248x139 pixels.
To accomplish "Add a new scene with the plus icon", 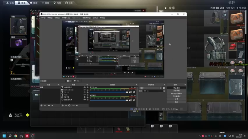I will tap(42, 105).
